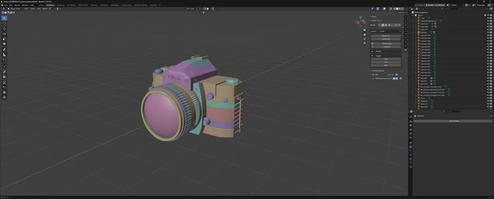Hide the Cube object with the eye icon
The image size is (494, 199).
coord(488,18)
